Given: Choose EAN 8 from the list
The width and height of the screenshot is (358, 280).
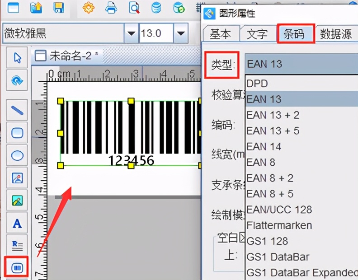Looking at the screenshot, I should (302, 162).
